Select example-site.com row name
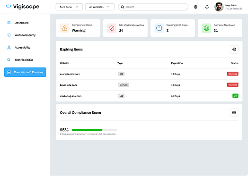Image resolution: width=248 pixels, height=176 pixels. point(70,74)
